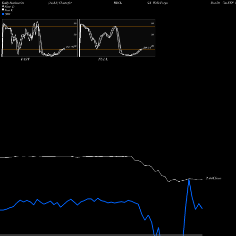The height and width of the screenshot is (236, 236).
Task: Click the blue OBV legend swatch
Action: (3, 14)
